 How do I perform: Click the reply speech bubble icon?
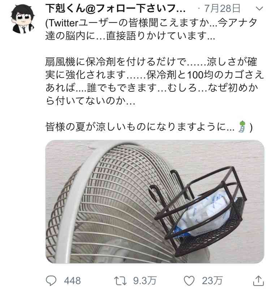click(x=51, y=280)
